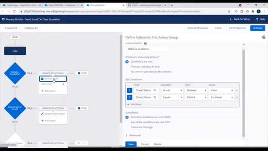Switch to Case Salesforce browser tab
This screenshot has height=151, width=268.
[63, 5]
